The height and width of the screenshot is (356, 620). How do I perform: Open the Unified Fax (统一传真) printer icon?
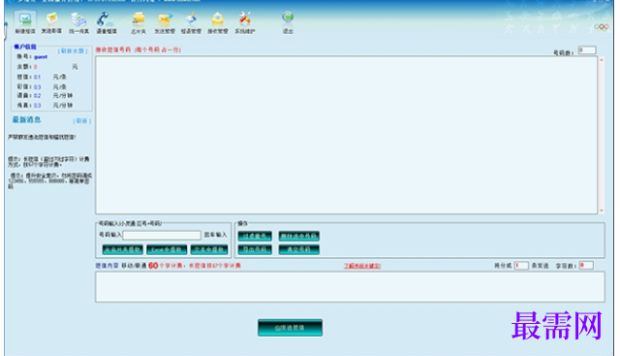pos(78,22)
